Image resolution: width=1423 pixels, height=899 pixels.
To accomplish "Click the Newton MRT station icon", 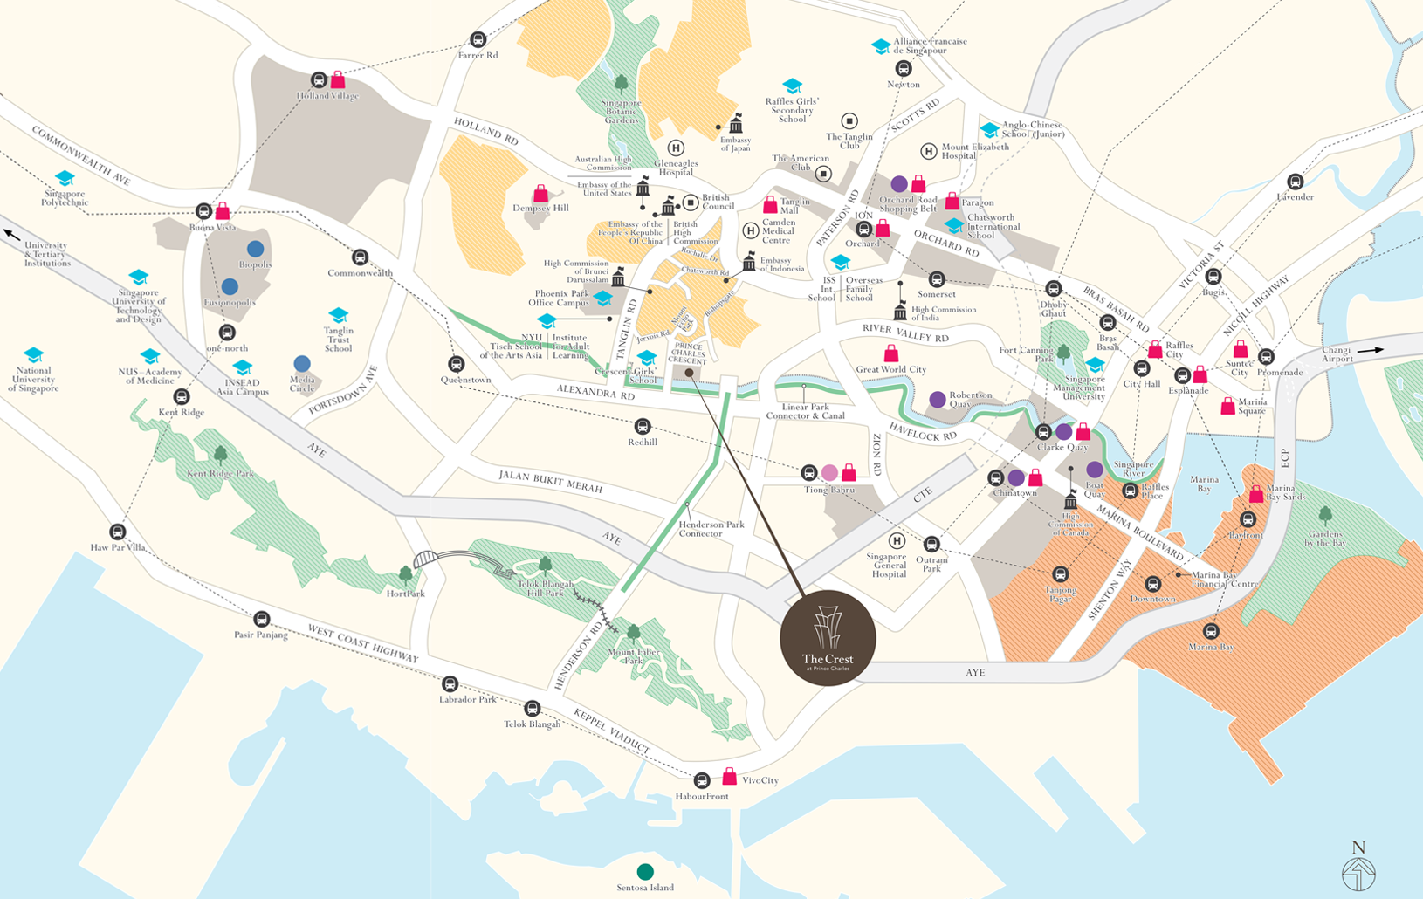I will pyautogui.click(x=904, y=68).
